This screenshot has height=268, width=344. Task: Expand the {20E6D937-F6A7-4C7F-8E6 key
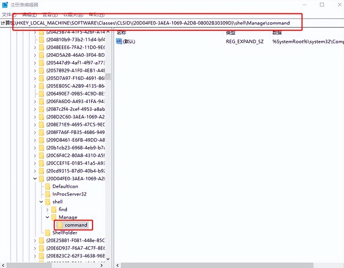(35, 248)
